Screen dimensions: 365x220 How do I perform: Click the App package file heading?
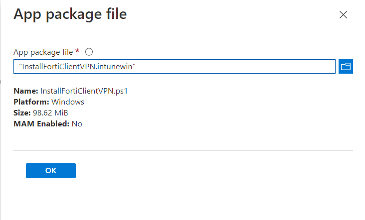tap(70, 14)
